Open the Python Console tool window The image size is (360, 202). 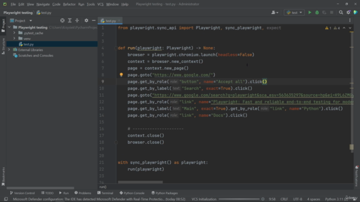(x=132, y=193)
